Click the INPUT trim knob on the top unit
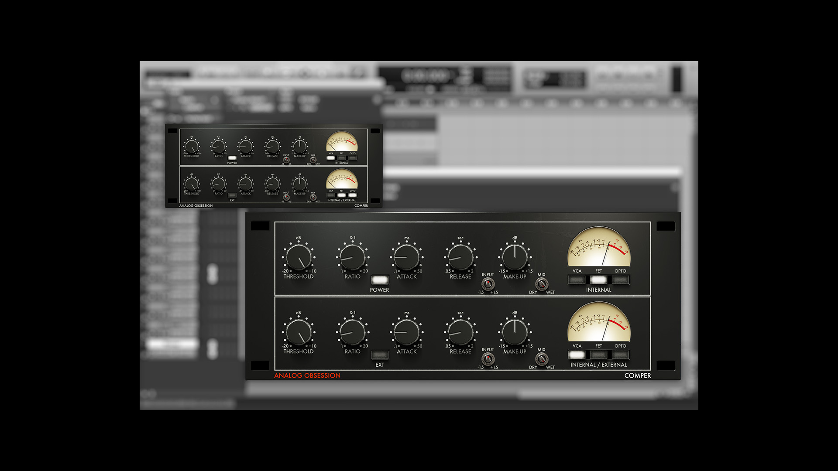The width and height of the screenshot is (838, 471). (488, 284)
